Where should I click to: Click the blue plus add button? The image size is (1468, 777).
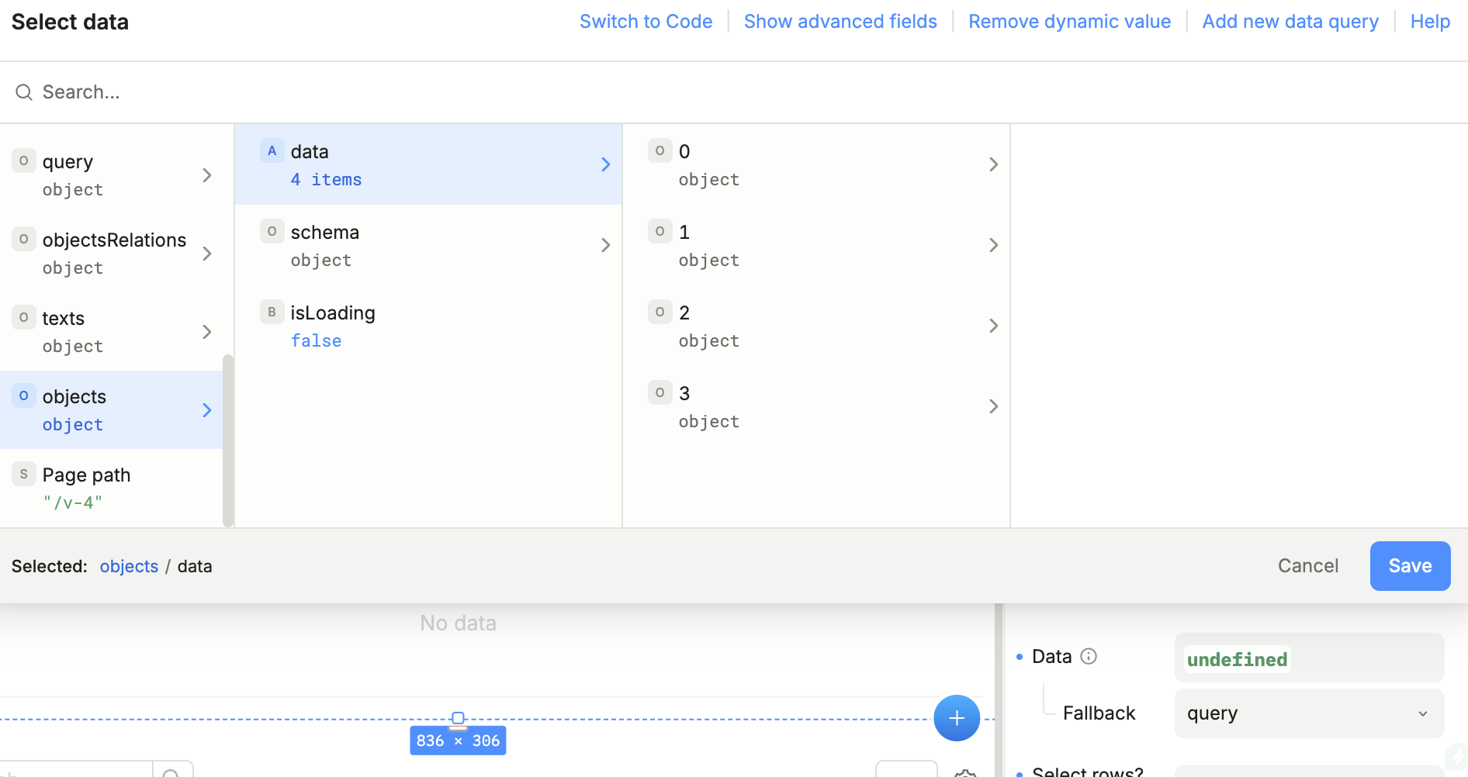tap(956, 718)
